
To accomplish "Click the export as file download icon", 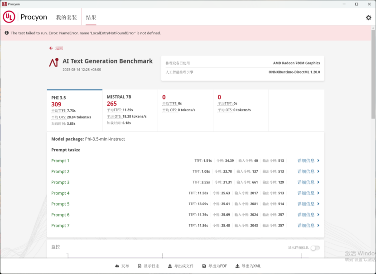I will (170, 266).
